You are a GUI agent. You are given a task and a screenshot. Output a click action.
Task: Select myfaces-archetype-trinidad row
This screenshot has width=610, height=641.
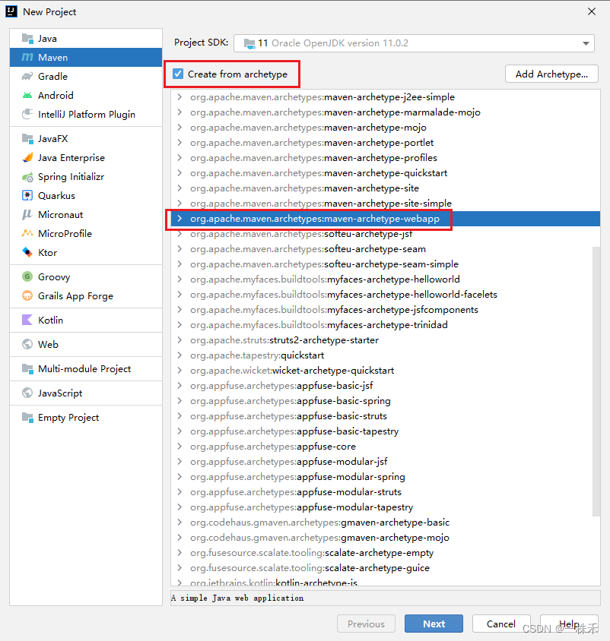(x=385, y=325)
